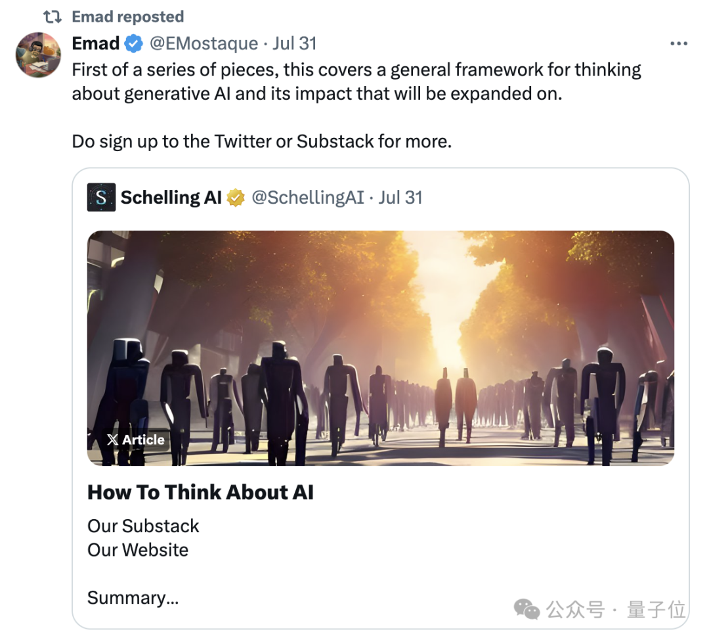Screen dimensions: 709x638
Task: Click the 'Our Substack' text
Action: tap(143, 526)
